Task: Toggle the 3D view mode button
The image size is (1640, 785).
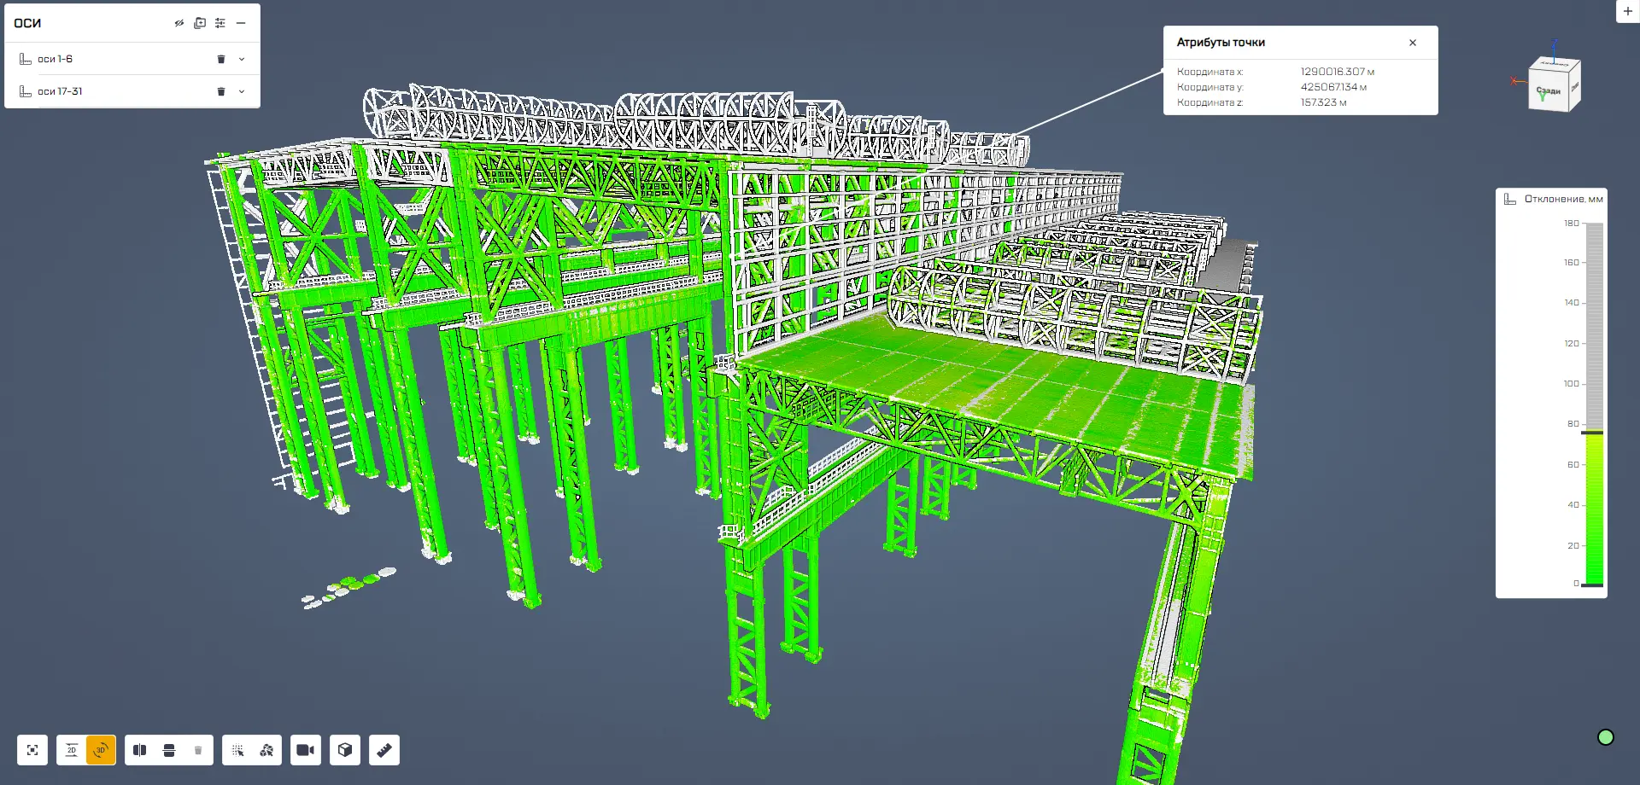Action: pyautogui.click(x=101, y=750)
